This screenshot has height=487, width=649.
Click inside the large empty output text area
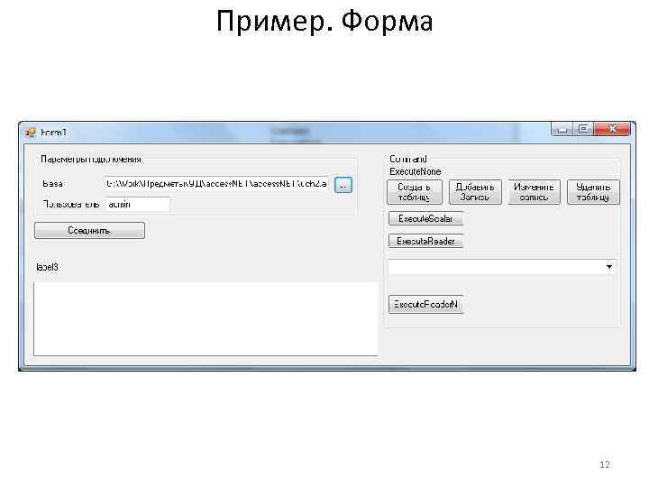(206, 318)
